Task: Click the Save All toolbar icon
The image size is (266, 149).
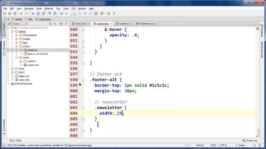Action: pos(10,14)
